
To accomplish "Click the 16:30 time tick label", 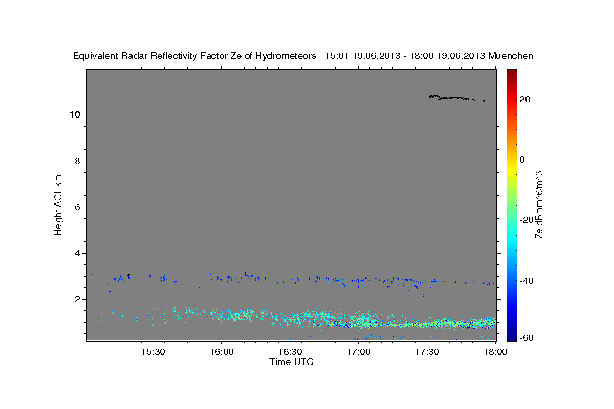I will click(290, 352).
